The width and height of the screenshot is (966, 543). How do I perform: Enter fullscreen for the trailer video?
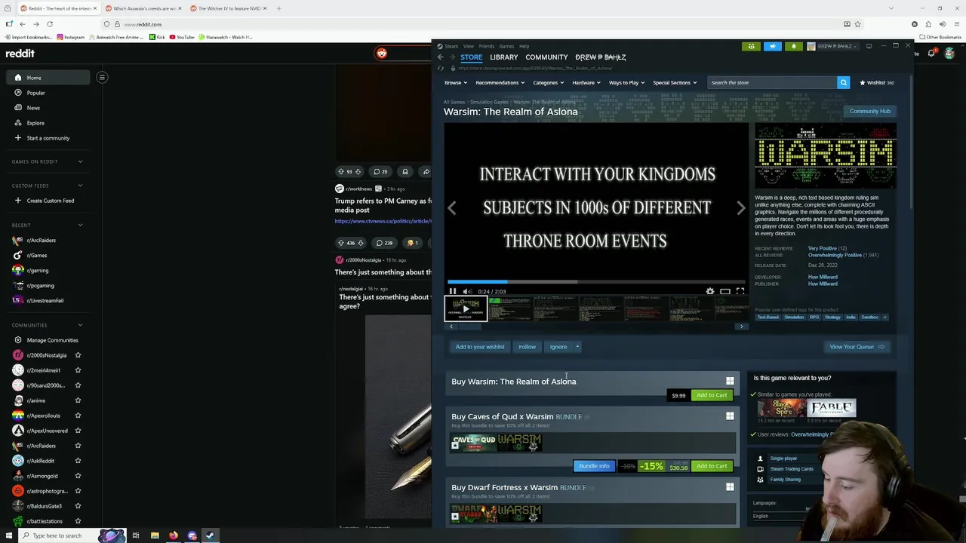click(x=740, y=291)
